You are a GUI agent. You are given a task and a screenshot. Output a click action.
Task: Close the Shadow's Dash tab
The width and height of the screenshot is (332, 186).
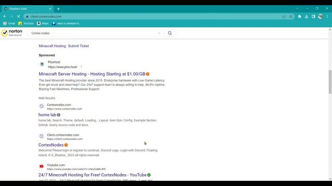(50, 9)
